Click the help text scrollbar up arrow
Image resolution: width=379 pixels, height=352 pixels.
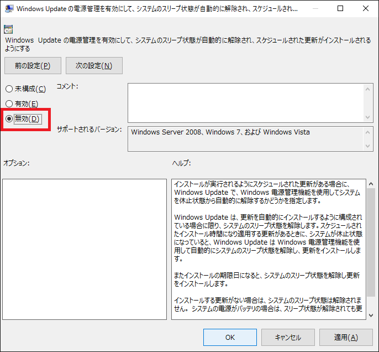[371, 184]
